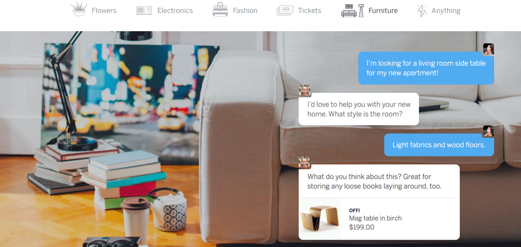
Task: Choose the Tickets category label
Action: (x=310, y=11)
